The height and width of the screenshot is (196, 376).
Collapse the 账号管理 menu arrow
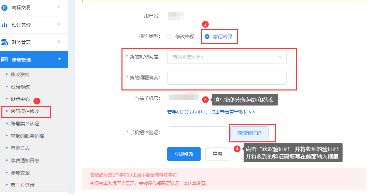[59, 59]
